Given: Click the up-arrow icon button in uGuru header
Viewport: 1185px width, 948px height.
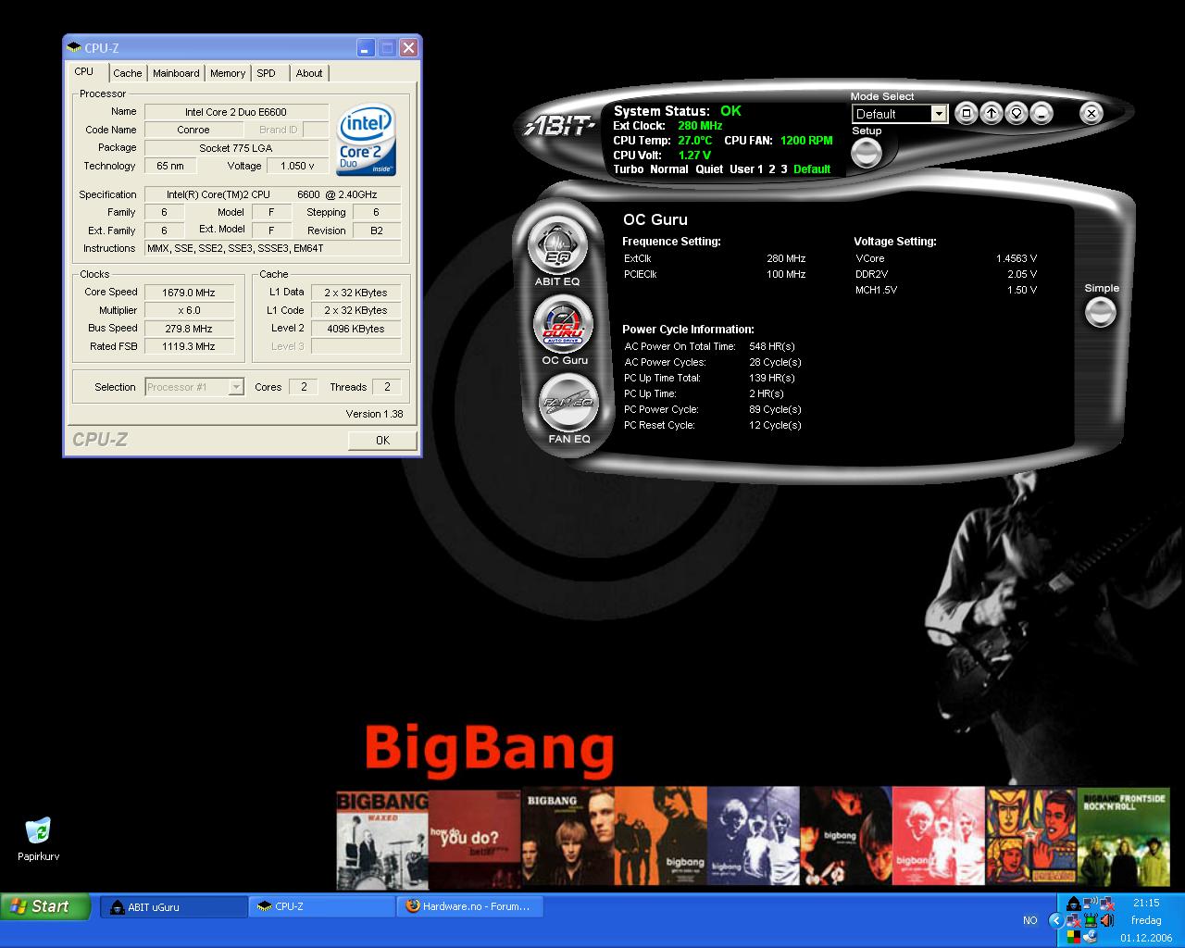Looking at the screenshot, I should (992, 113).
